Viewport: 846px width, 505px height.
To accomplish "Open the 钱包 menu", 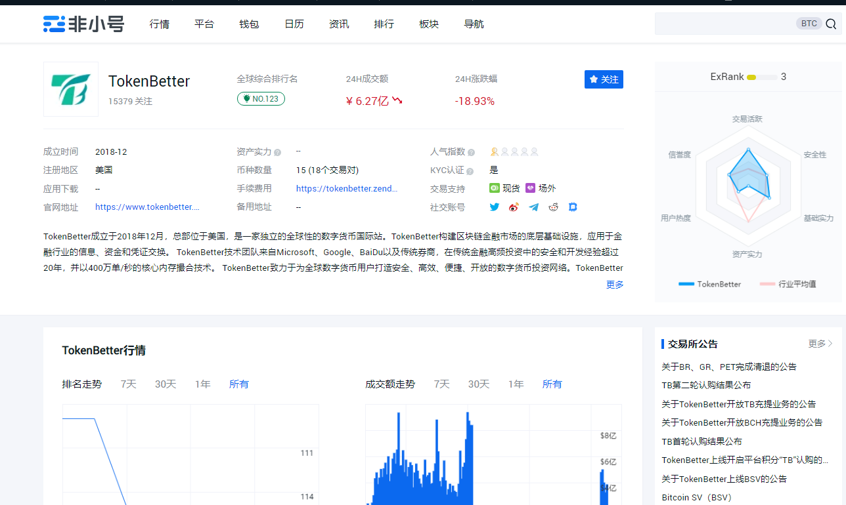I will pyautogui.click(x=249, y=24).
